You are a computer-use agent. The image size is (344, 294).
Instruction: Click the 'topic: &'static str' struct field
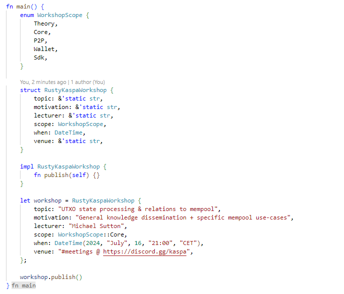click(x=68, y=99)
